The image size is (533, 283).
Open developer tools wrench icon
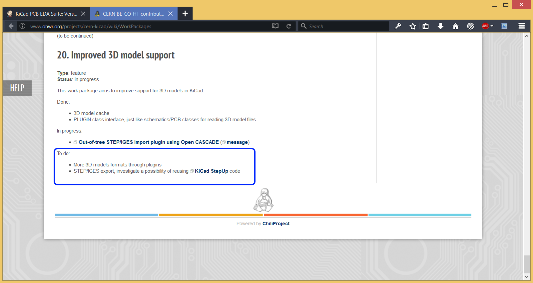click(x=398, y=26)
